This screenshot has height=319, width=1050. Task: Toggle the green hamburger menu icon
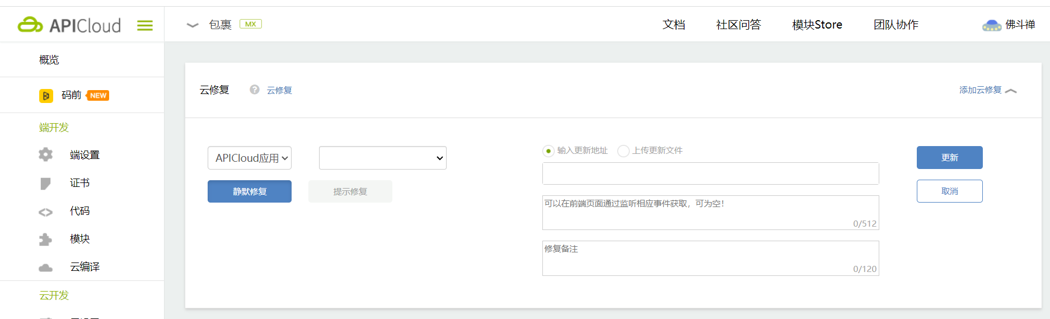pos(145,25)
